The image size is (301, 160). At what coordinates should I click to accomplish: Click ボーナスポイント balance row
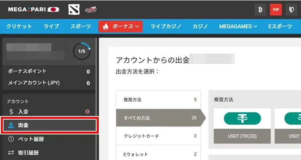[49, 71]
